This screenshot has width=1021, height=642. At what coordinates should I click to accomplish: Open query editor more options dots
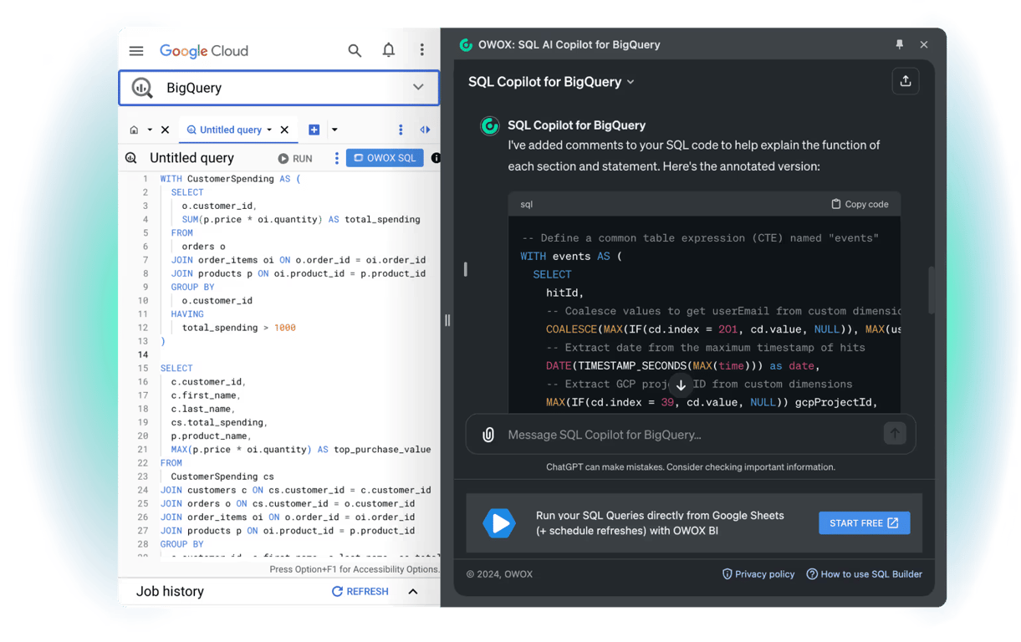tap(337, 158)
